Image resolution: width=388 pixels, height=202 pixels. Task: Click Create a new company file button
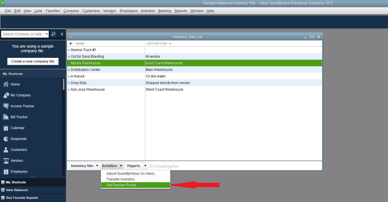pyautogui.click(x=33, y=61)
